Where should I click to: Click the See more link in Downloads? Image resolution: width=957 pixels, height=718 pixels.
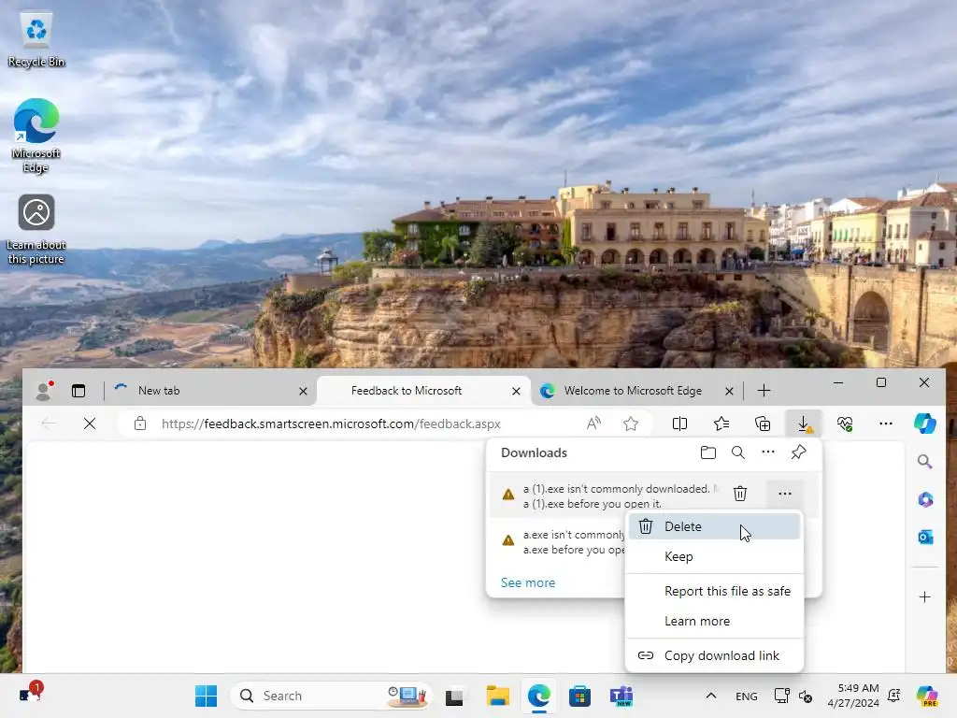(x=528, y=582)
